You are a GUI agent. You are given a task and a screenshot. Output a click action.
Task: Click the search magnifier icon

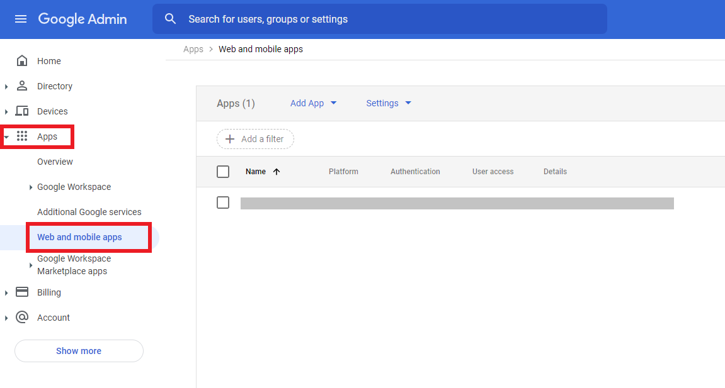coord(170,19)
